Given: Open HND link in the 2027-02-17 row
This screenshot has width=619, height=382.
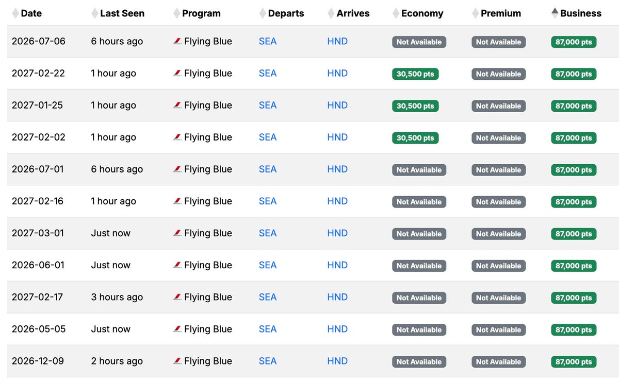Looking at the screenshot, I should tap(337, 297).
